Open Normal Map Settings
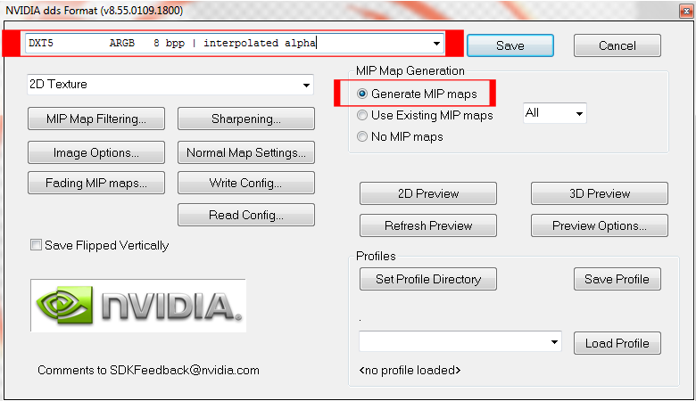Screen dimensions: 696x401 tap(246, 152)
